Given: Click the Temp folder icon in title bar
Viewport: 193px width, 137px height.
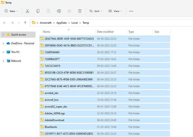Looking at the screenshot, I should coord(3,2).
